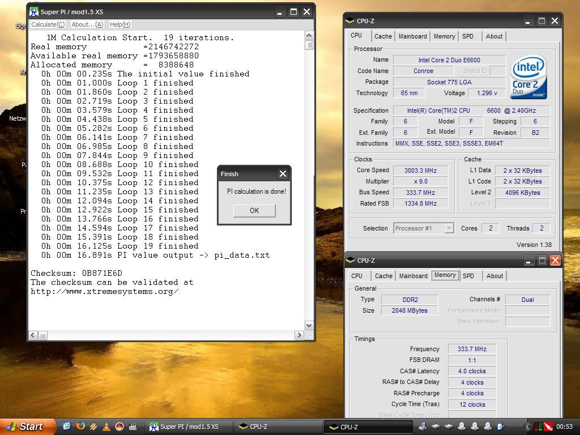Click the 'Checksum: 0B871E6D' line in Super PI
580x435 pixels.
pyautogui.click(x=76, y=274)
